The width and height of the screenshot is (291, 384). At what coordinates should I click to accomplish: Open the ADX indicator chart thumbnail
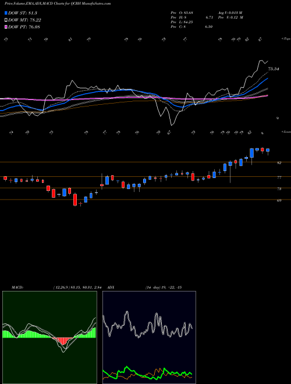click(x=149, y=337)
